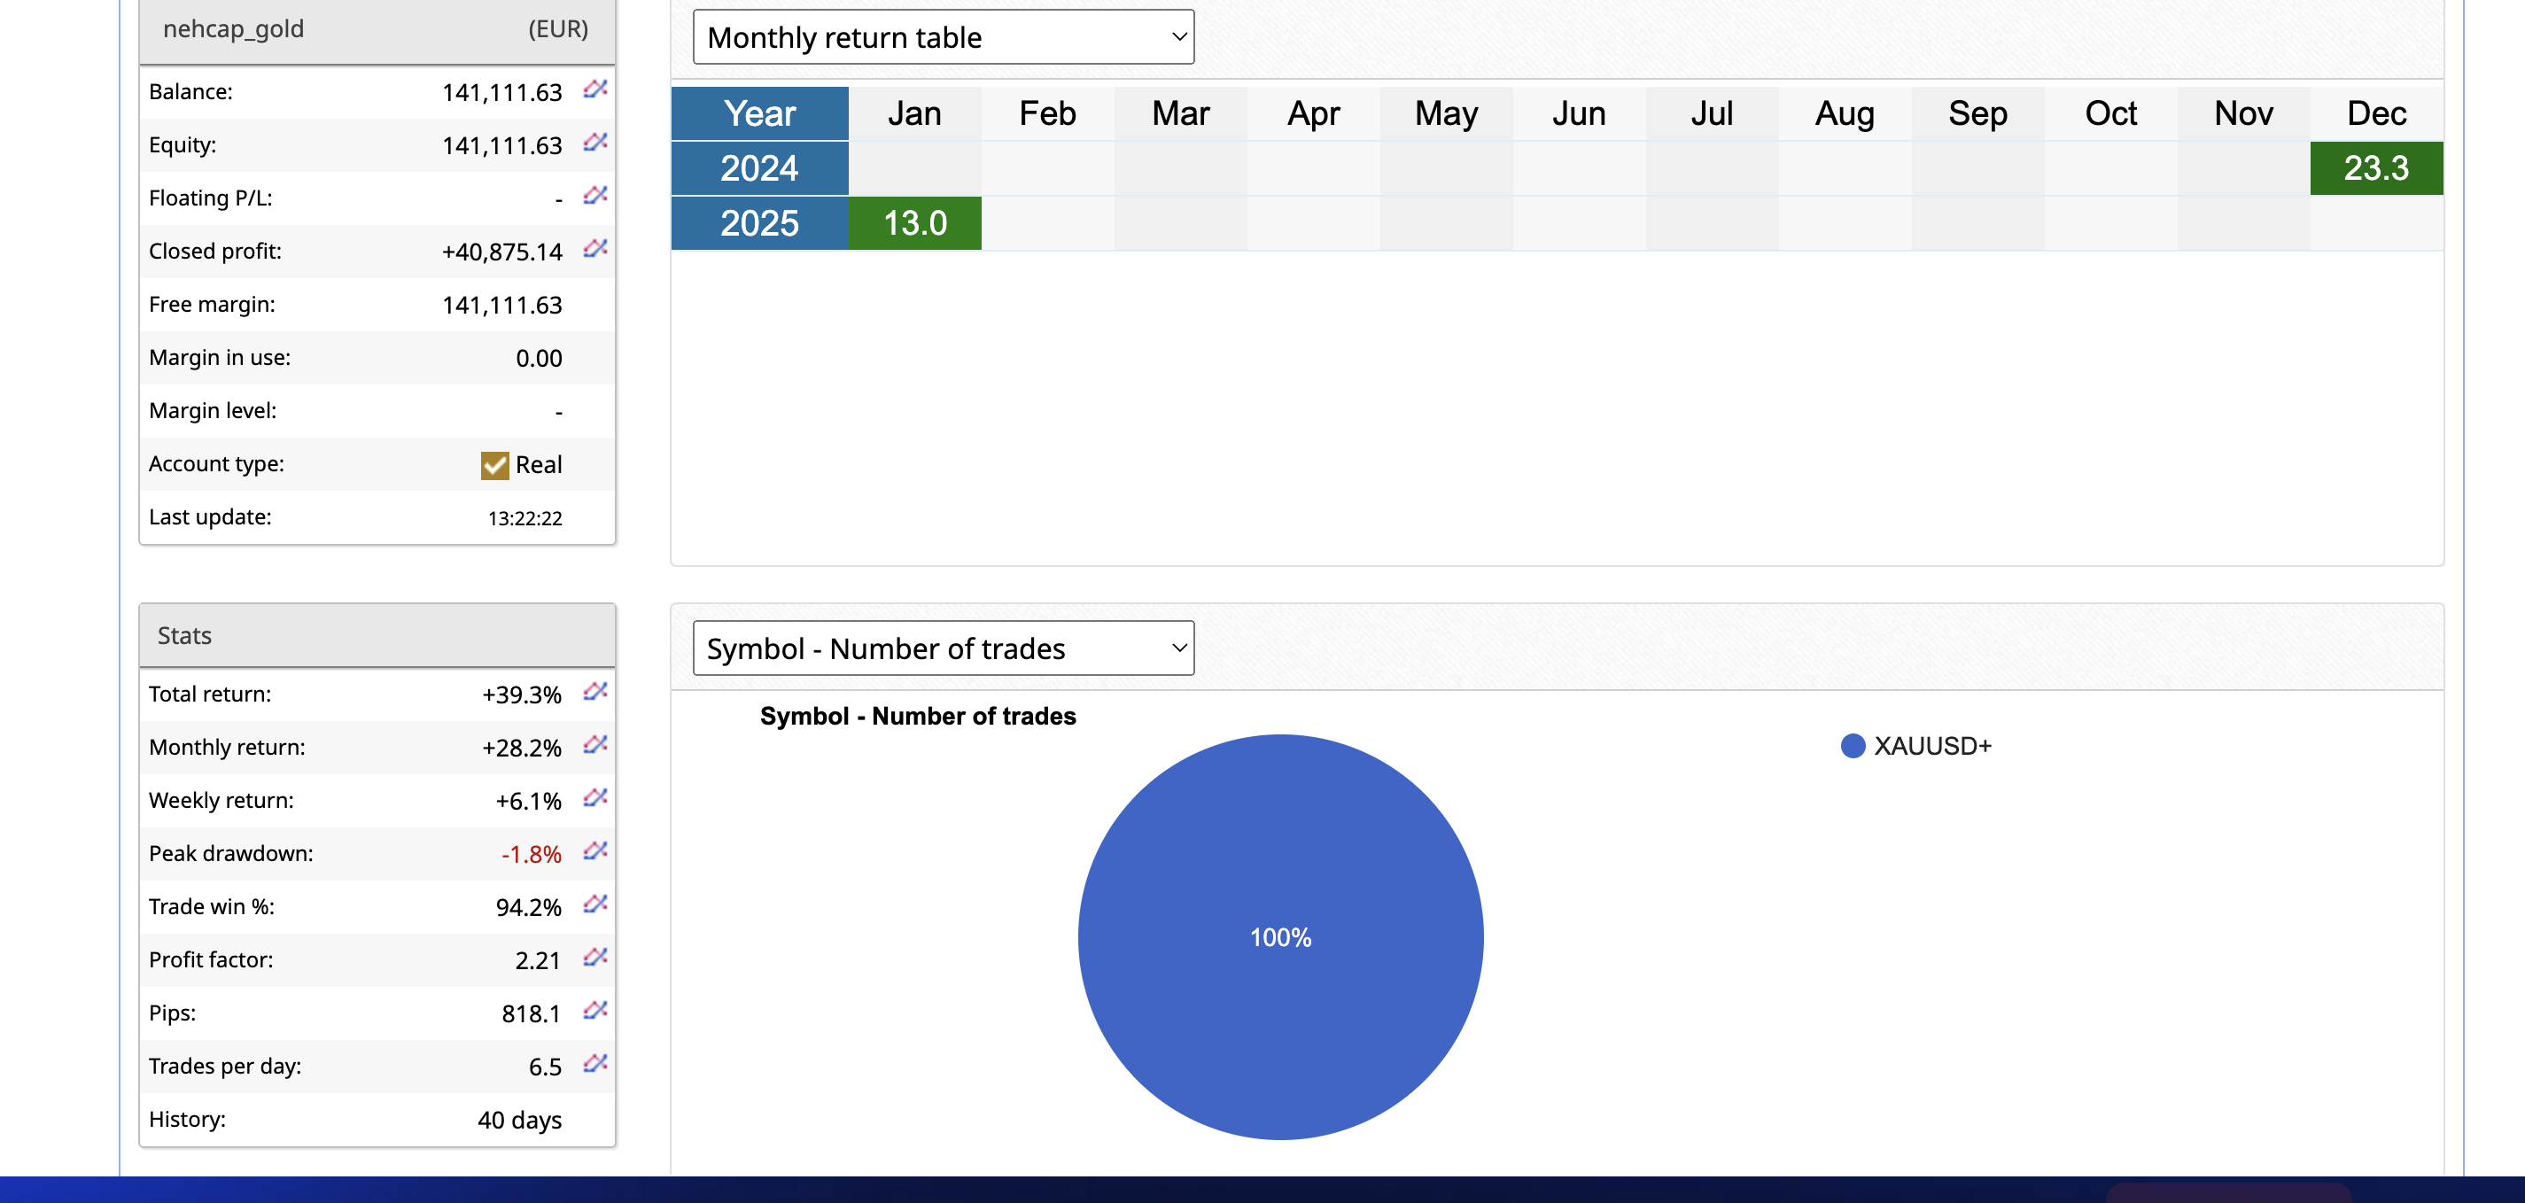This screenshot has width=2525, height=1203.
Task: Click the chart icon beside Trades per day
Action: click(x=595, y=1063)
